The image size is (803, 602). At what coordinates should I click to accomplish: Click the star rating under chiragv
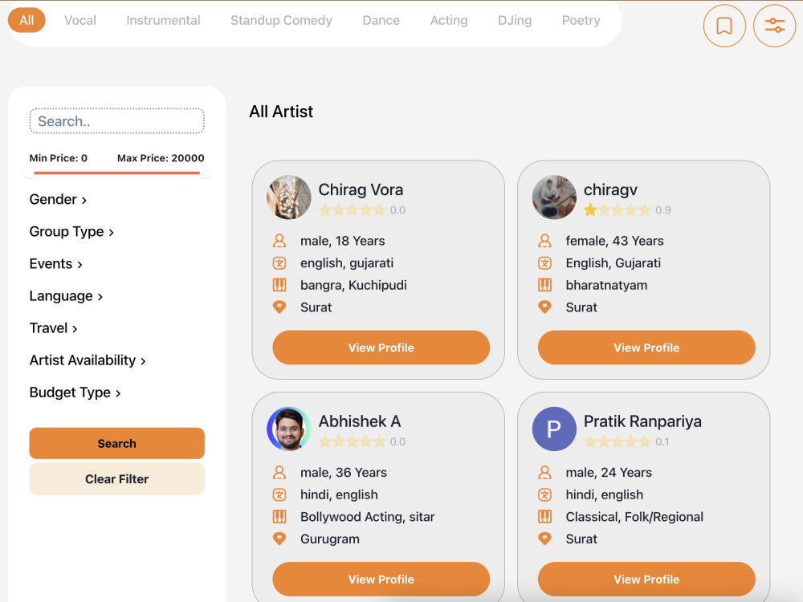617,209
